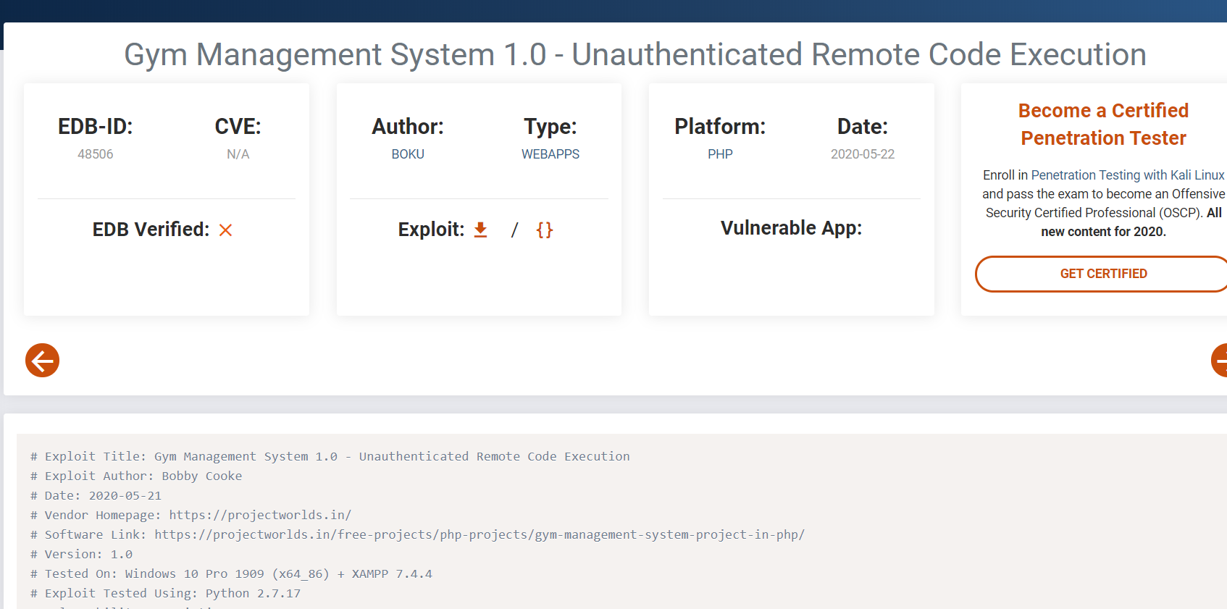
Task: Click the Date 2020-05-21 code line
Action: tap(96, 495)
